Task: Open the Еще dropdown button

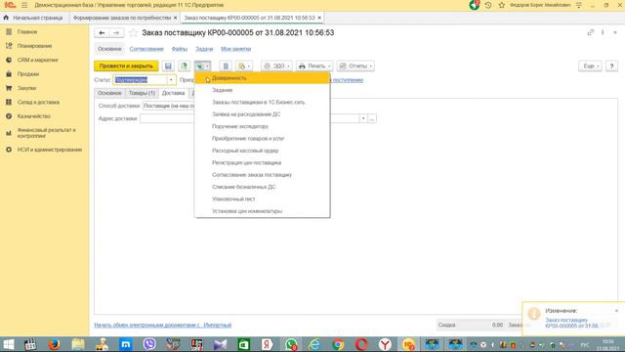Action: [x=590, y=66]
